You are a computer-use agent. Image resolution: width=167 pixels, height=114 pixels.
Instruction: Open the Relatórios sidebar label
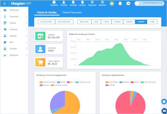(x=14, y=55)
